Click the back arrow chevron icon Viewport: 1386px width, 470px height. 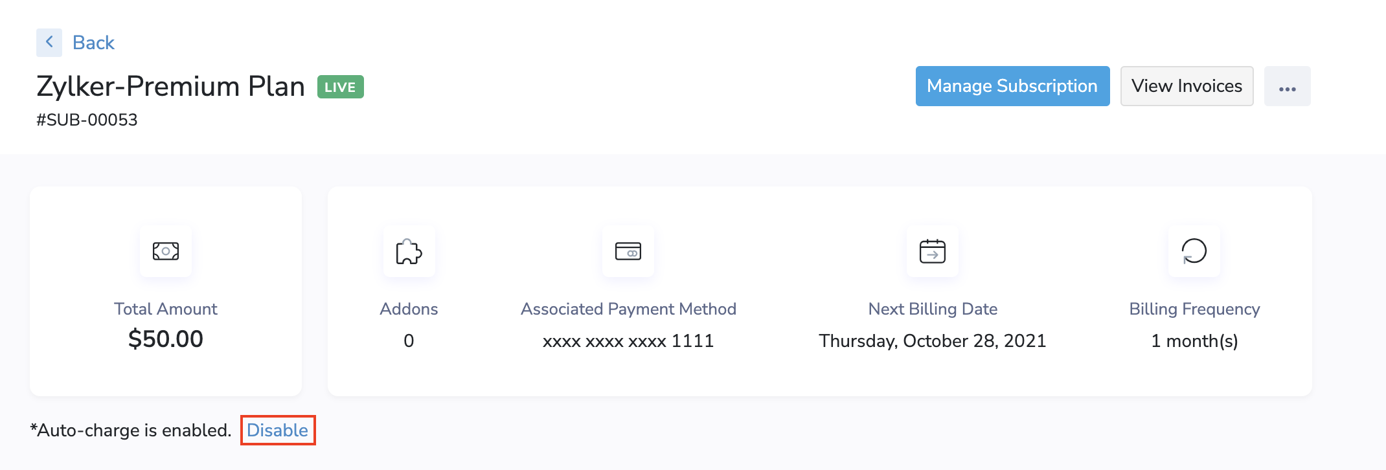(49, 43)
